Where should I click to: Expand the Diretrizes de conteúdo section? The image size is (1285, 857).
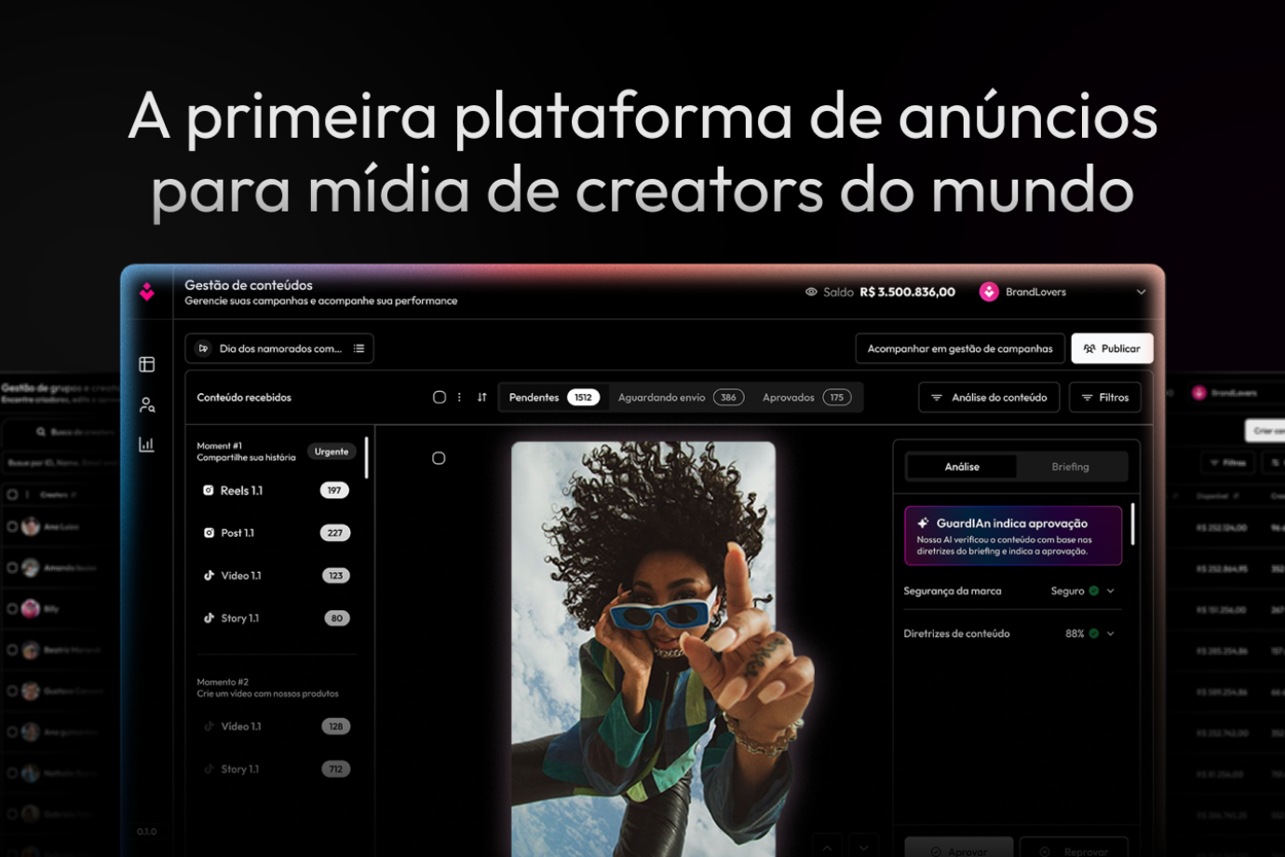1110,634
